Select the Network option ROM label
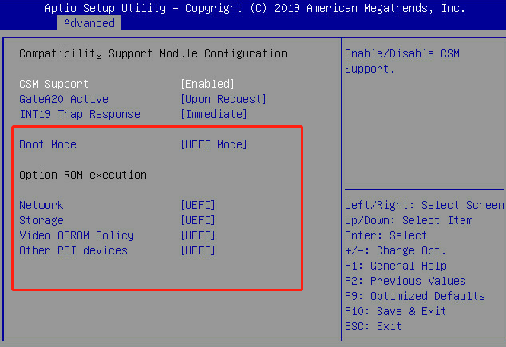This screenshot has height=347, width=506. coord(42,205)
